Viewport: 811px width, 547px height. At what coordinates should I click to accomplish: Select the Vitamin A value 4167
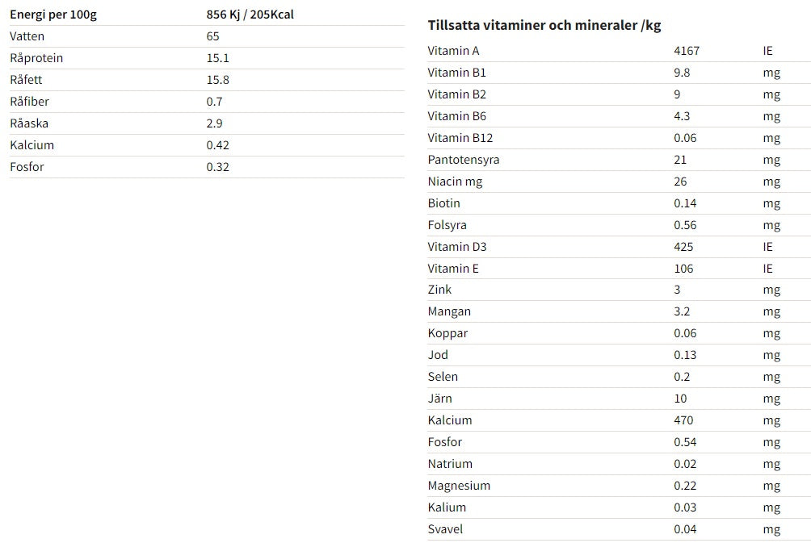tap(687, 51)
